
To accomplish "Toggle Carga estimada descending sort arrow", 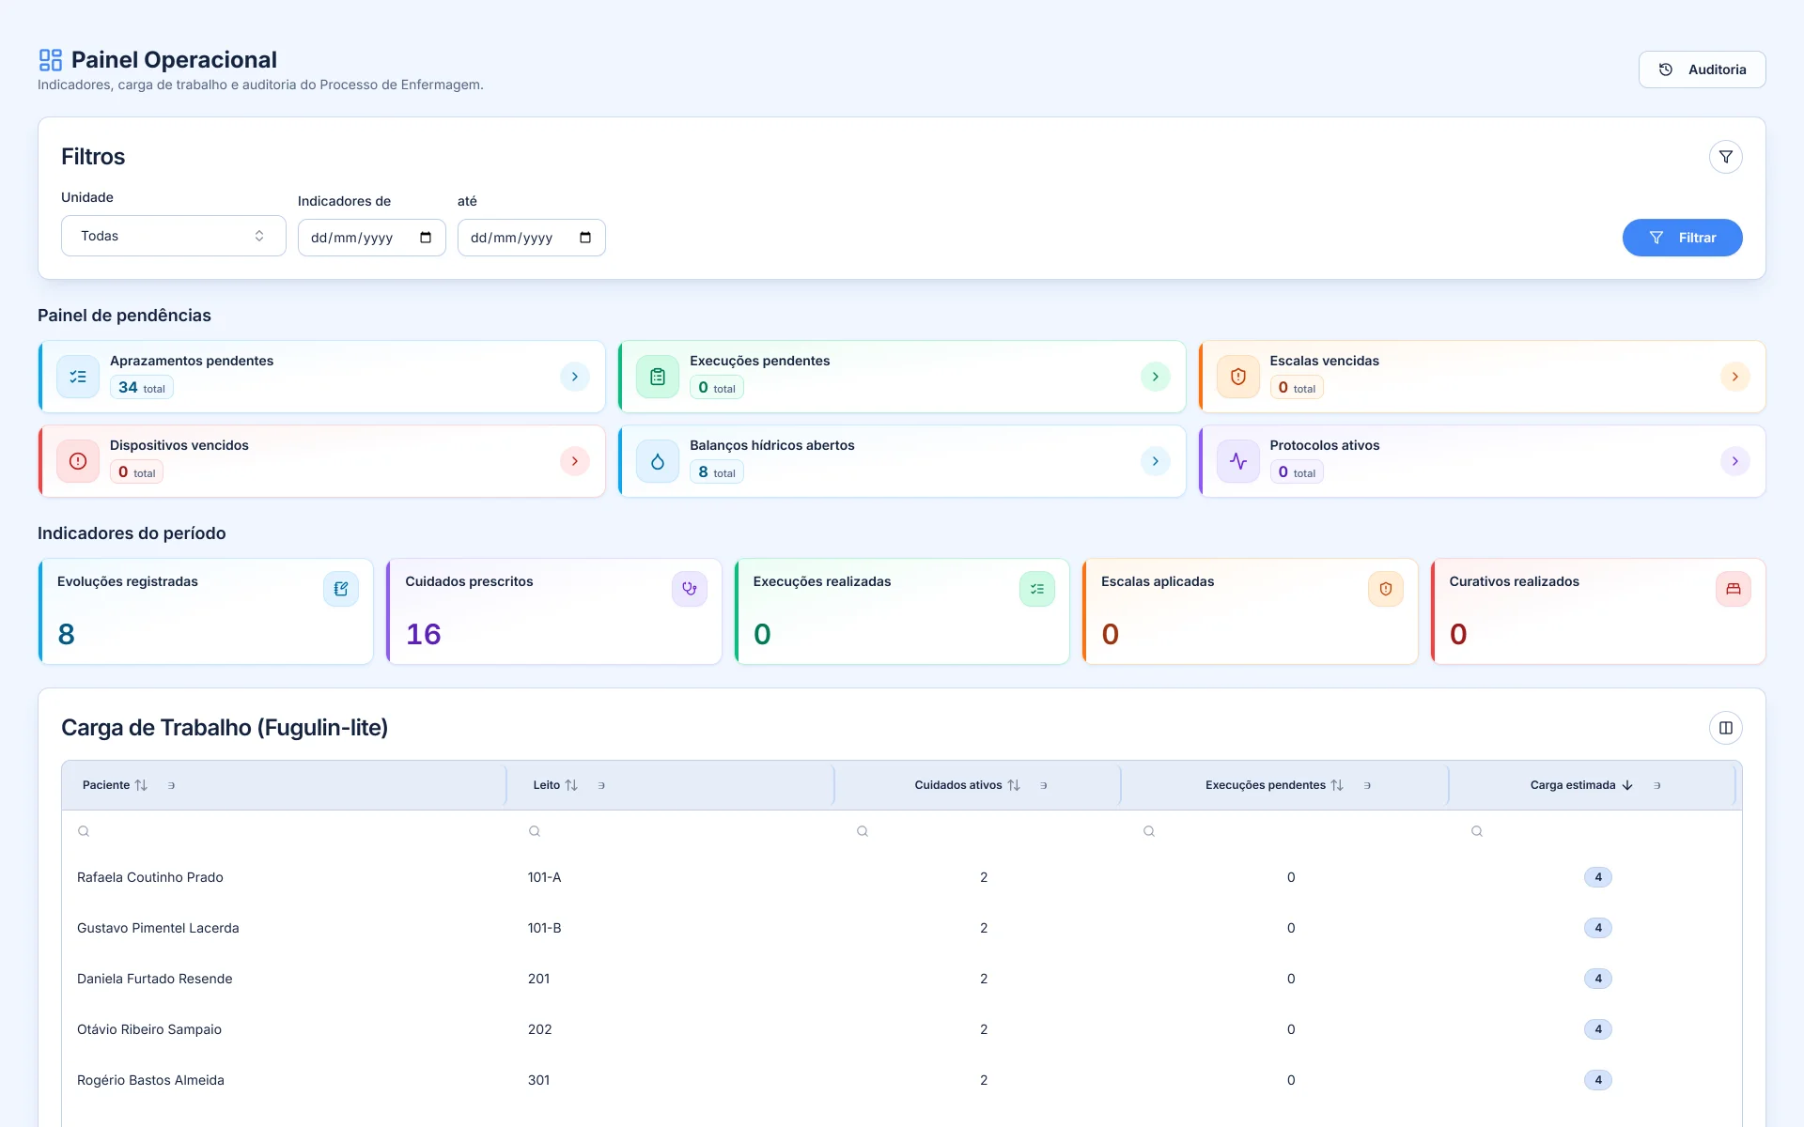I will [1627, 785].
